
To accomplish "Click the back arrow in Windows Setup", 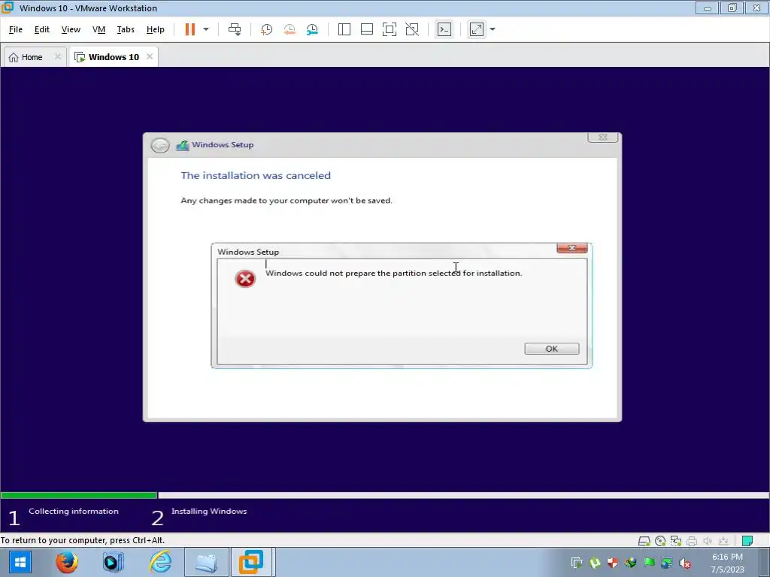I will (x=160, y=145).
